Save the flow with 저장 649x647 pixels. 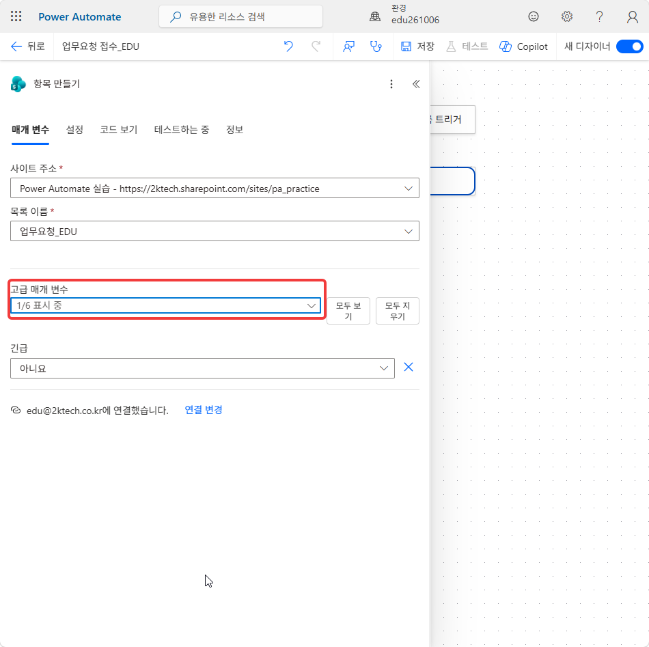click(x=417, y=46)
